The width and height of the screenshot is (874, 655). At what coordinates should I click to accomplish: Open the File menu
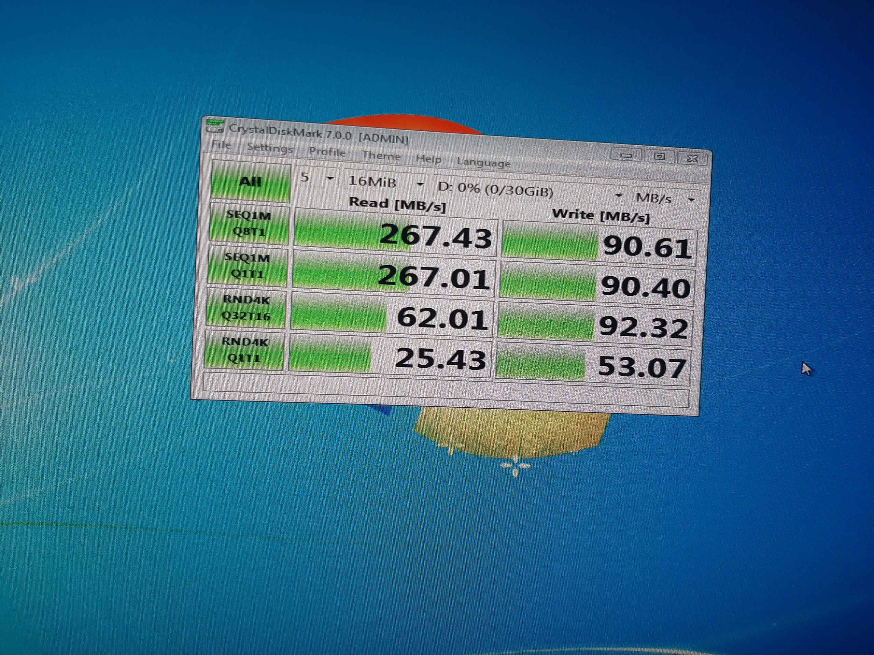click(x=221, y=145)
